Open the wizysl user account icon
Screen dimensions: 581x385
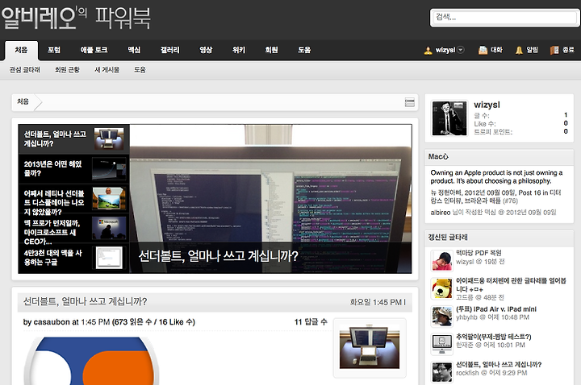point(428,50)
